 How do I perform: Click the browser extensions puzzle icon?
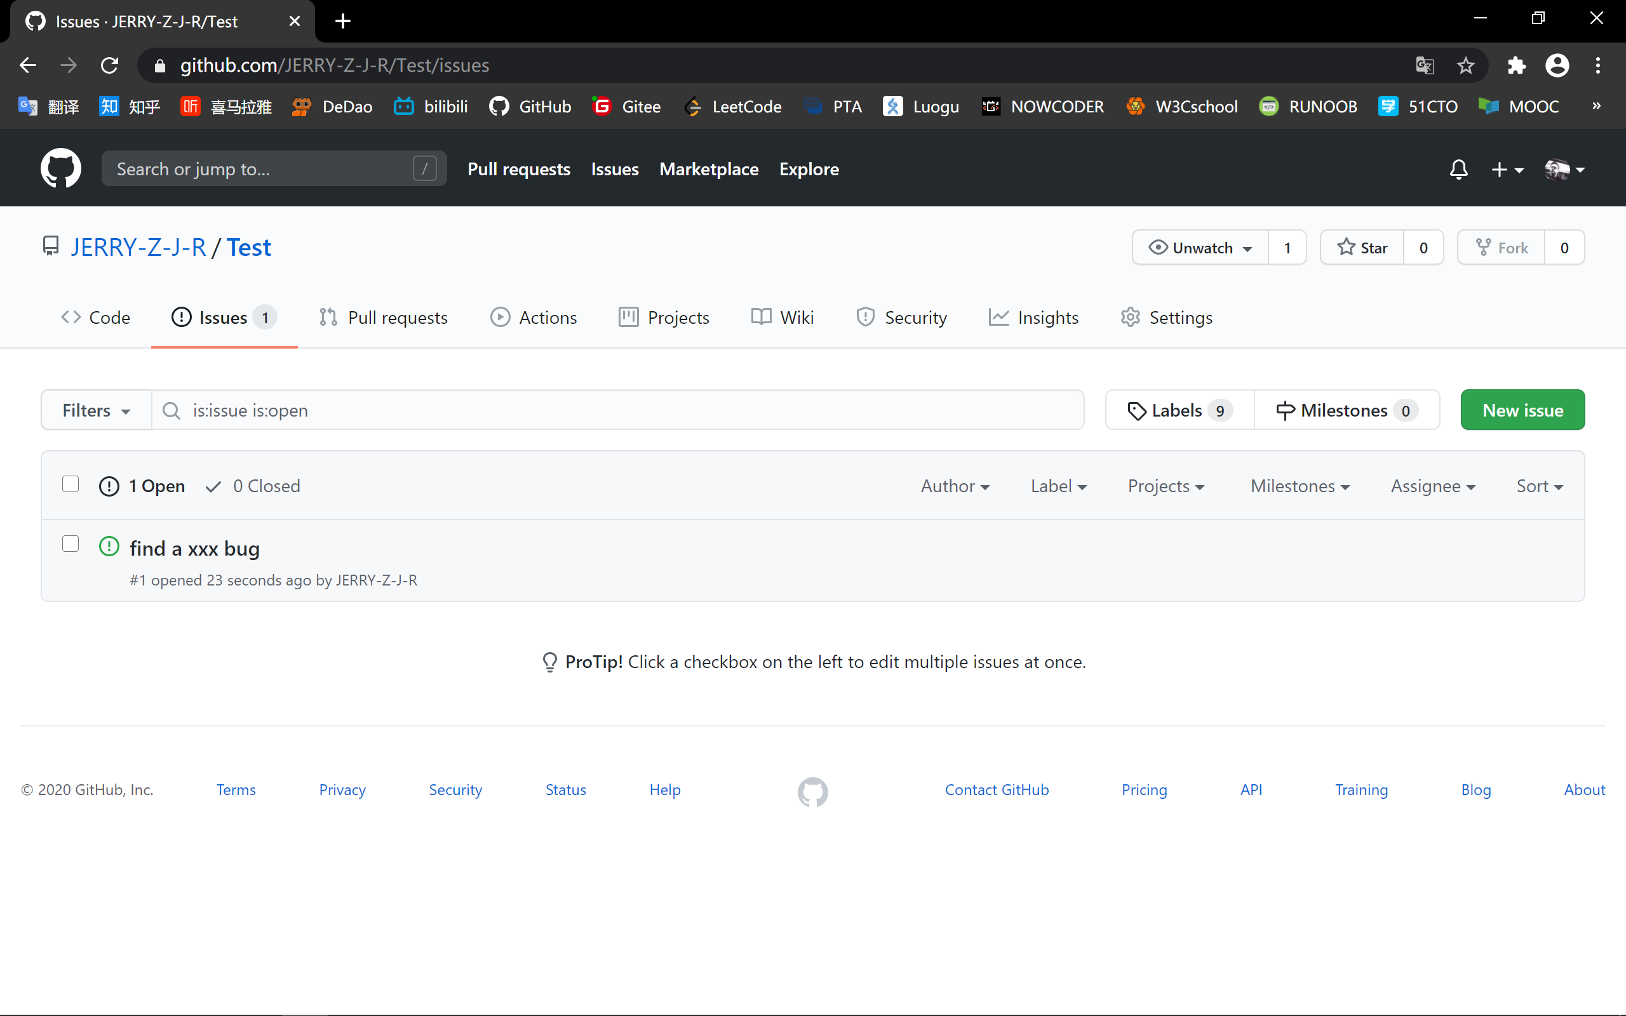tap(1516, 65)
